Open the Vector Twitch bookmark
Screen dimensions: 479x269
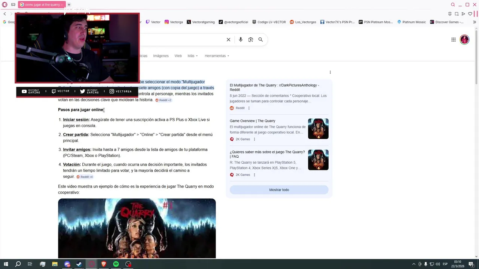point(153,22)
